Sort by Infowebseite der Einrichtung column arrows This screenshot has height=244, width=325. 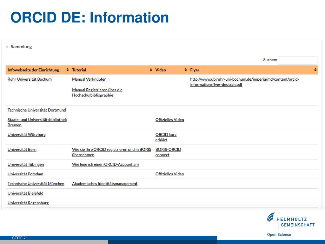[x=67, y=70]
